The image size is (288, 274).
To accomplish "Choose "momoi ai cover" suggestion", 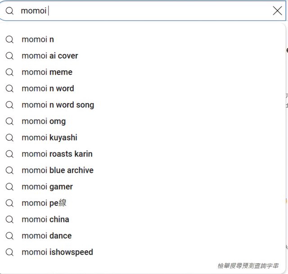I will tap(143, 56).
